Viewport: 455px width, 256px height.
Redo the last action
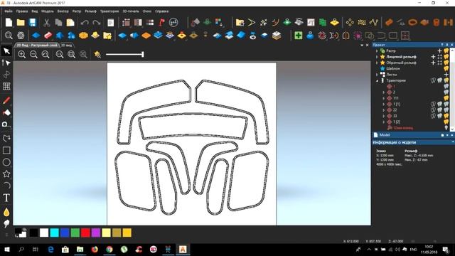pos(97,22)
